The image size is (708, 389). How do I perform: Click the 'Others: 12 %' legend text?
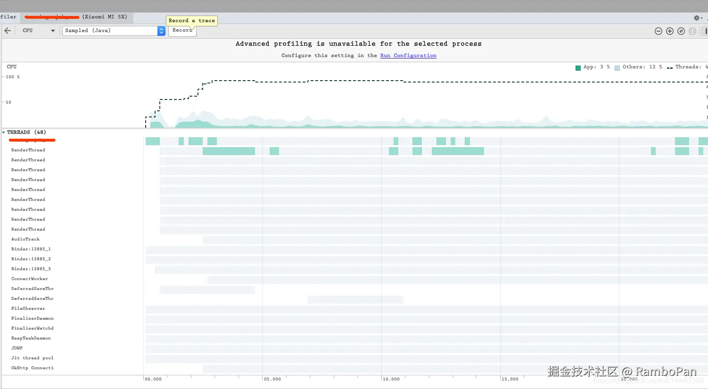point(642,67)
